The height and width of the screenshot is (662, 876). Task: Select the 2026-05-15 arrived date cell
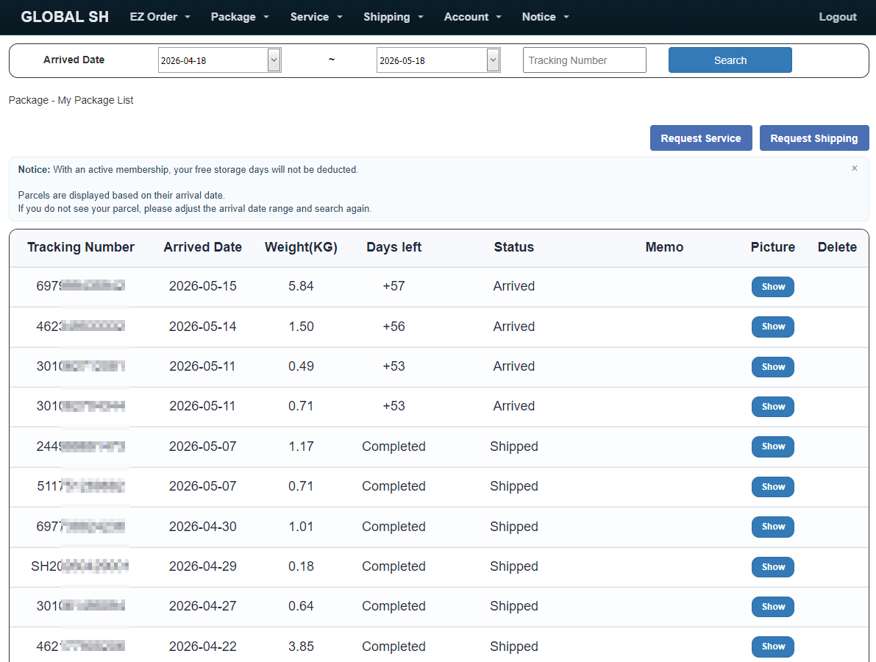[203, 286]
